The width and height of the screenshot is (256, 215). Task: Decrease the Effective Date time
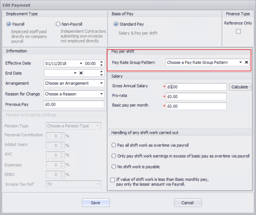[x=101, y=65]
